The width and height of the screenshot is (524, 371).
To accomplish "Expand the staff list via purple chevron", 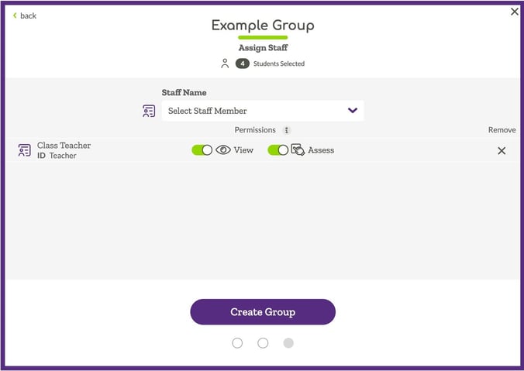I will click(353, 111).
